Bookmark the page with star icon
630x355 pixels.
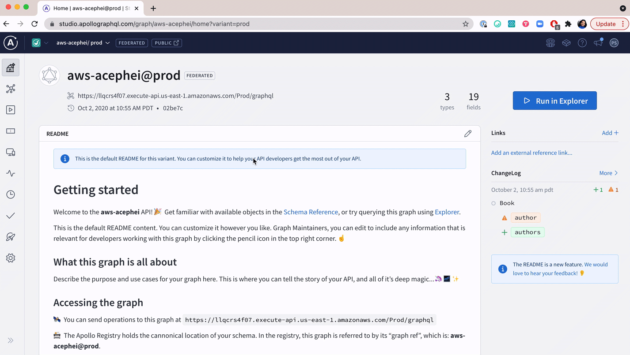[465, 24]
